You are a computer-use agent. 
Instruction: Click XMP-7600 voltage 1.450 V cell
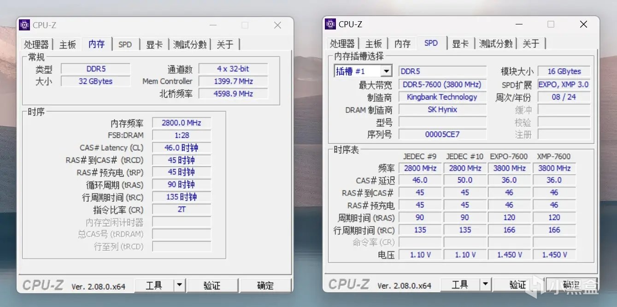(554, 254)
